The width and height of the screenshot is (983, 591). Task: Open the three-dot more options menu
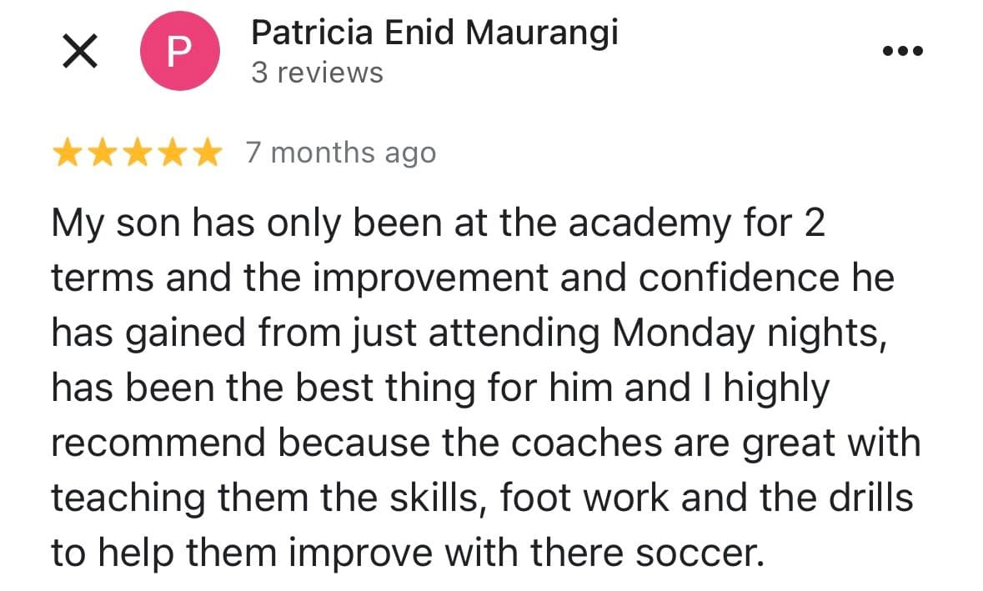[x=902, y=51]
